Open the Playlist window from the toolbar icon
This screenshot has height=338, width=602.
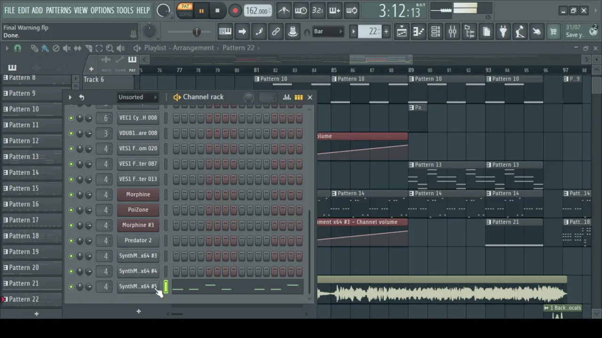[x=402, y=32]
